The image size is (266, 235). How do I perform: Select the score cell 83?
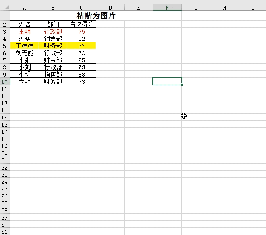tap(82, 74)
